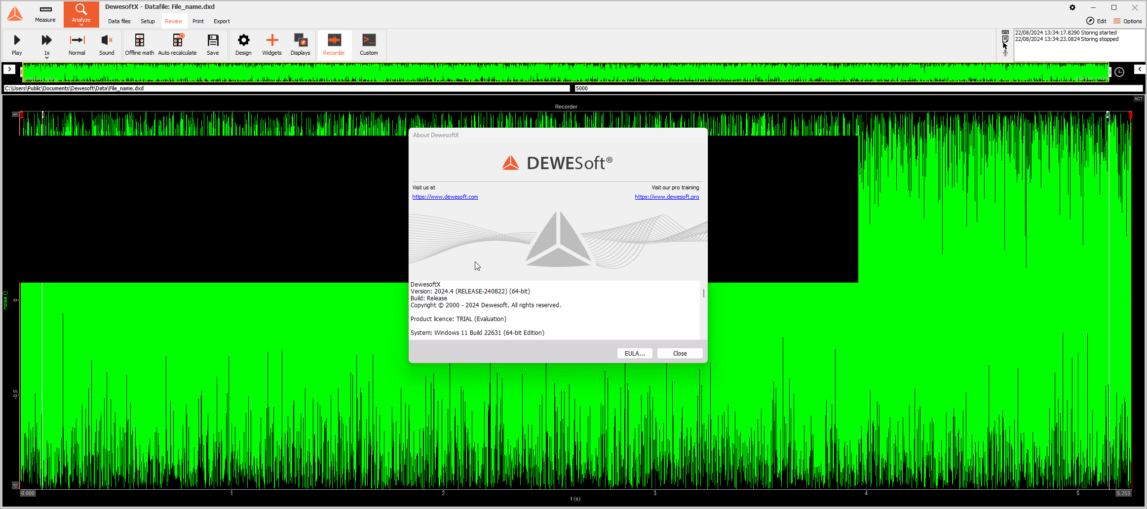Click the file path field

(287, 88)
